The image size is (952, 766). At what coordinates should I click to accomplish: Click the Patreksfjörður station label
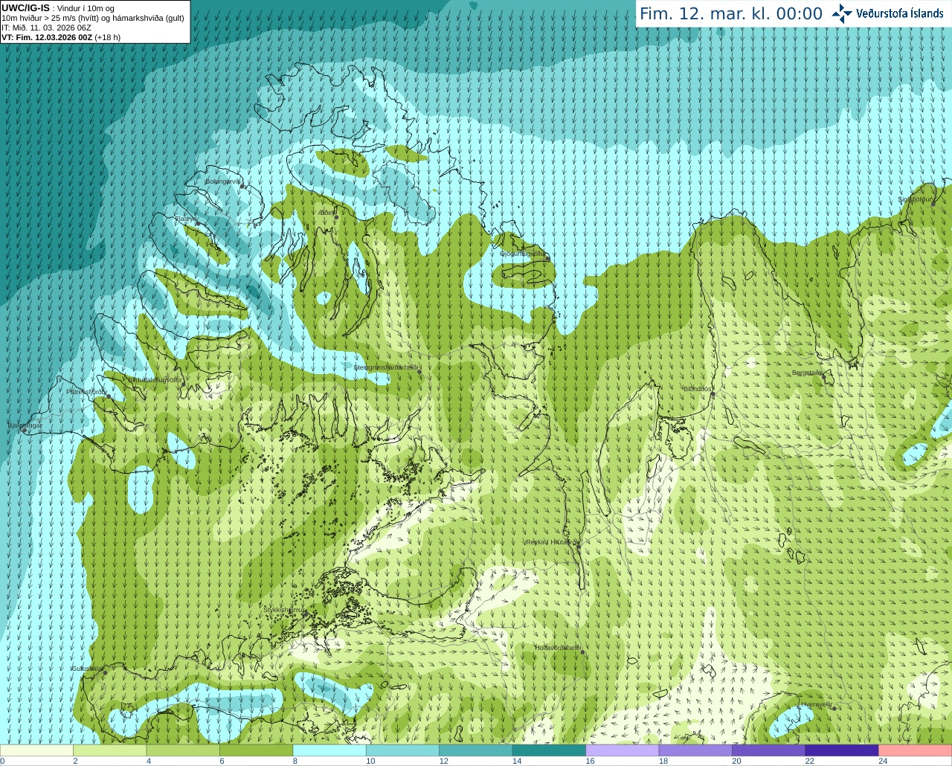click(x=86, y=391)
